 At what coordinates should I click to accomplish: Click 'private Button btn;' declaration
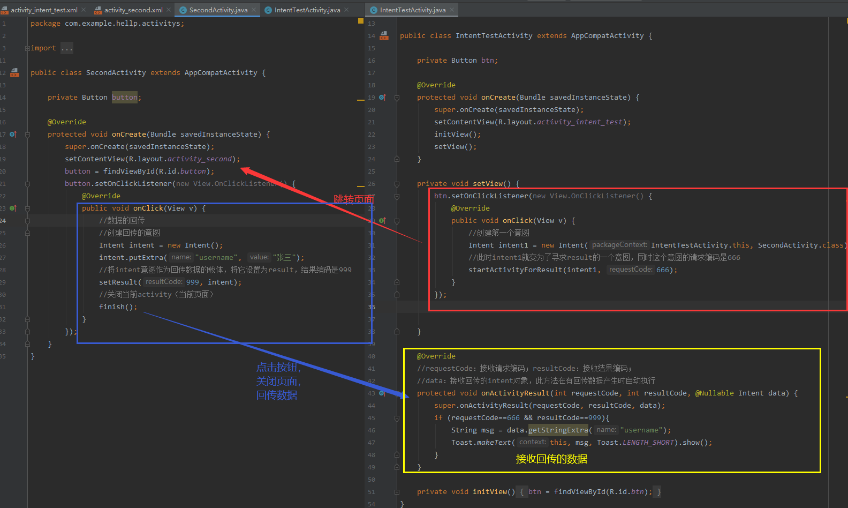458,61
